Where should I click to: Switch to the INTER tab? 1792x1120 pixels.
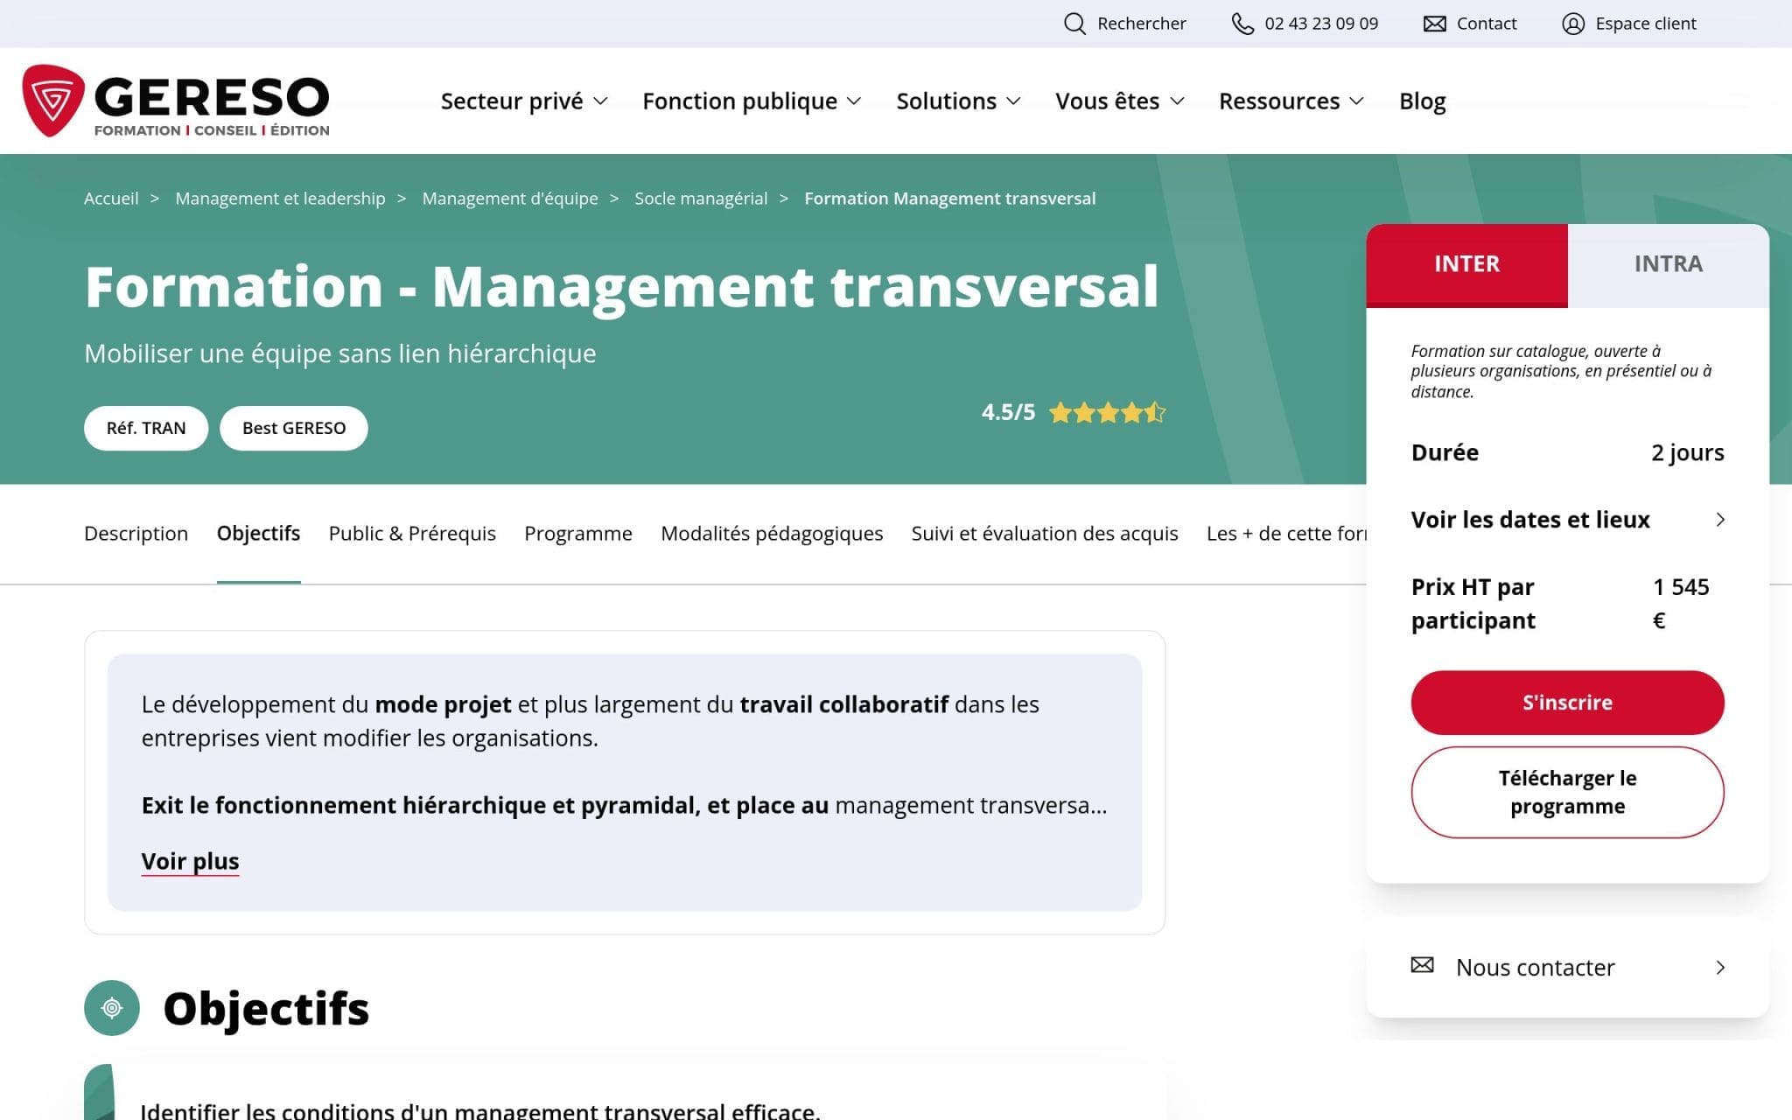click(x=1466, y=264)
